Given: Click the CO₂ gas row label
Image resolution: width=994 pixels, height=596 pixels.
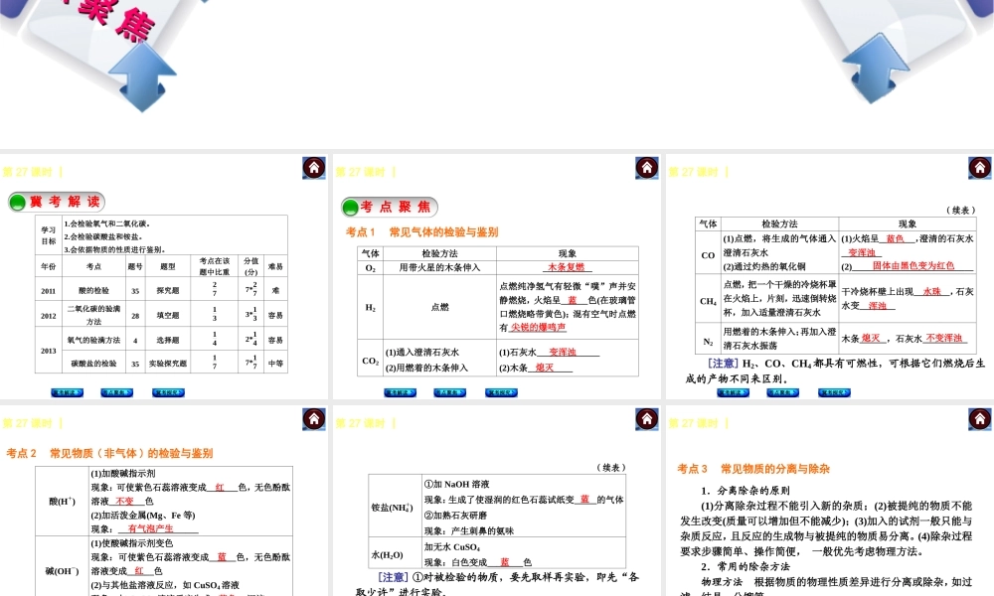Looking at the screenshot, I should 370,361.
